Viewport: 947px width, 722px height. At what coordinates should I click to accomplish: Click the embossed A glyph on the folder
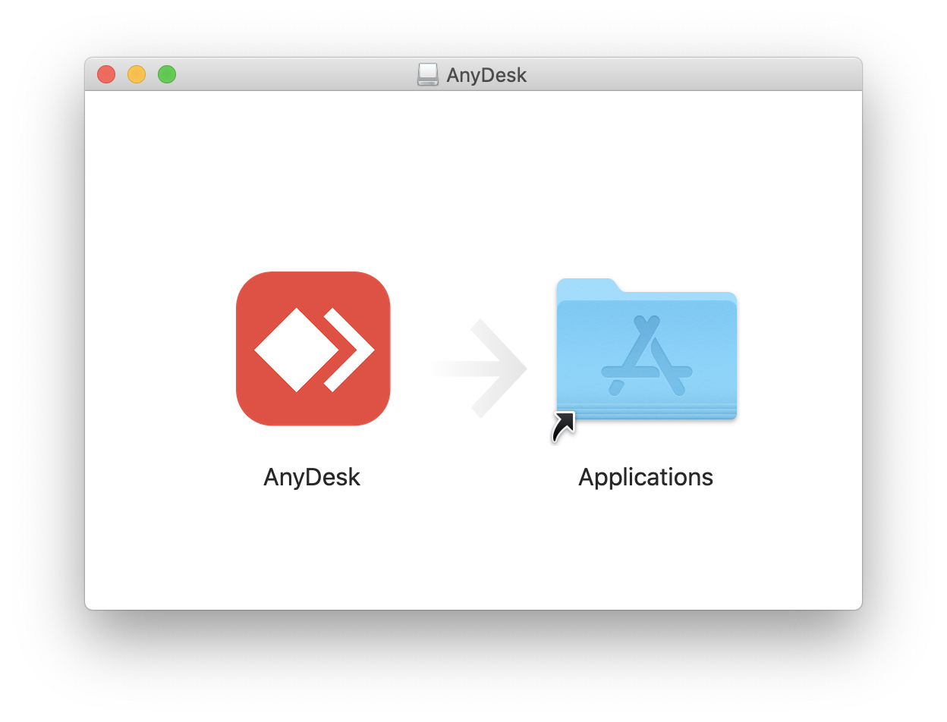(x=647, y=356)
